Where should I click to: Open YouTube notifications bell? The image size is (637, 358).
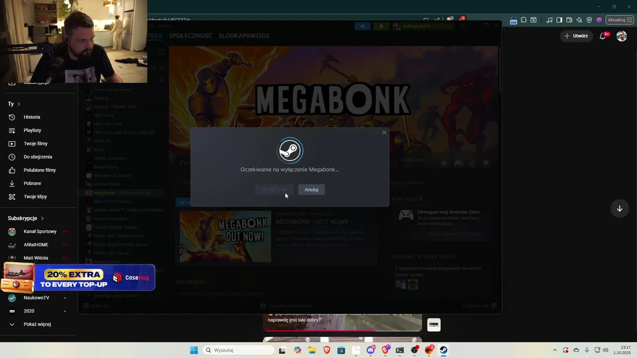(x=603, y=36)
